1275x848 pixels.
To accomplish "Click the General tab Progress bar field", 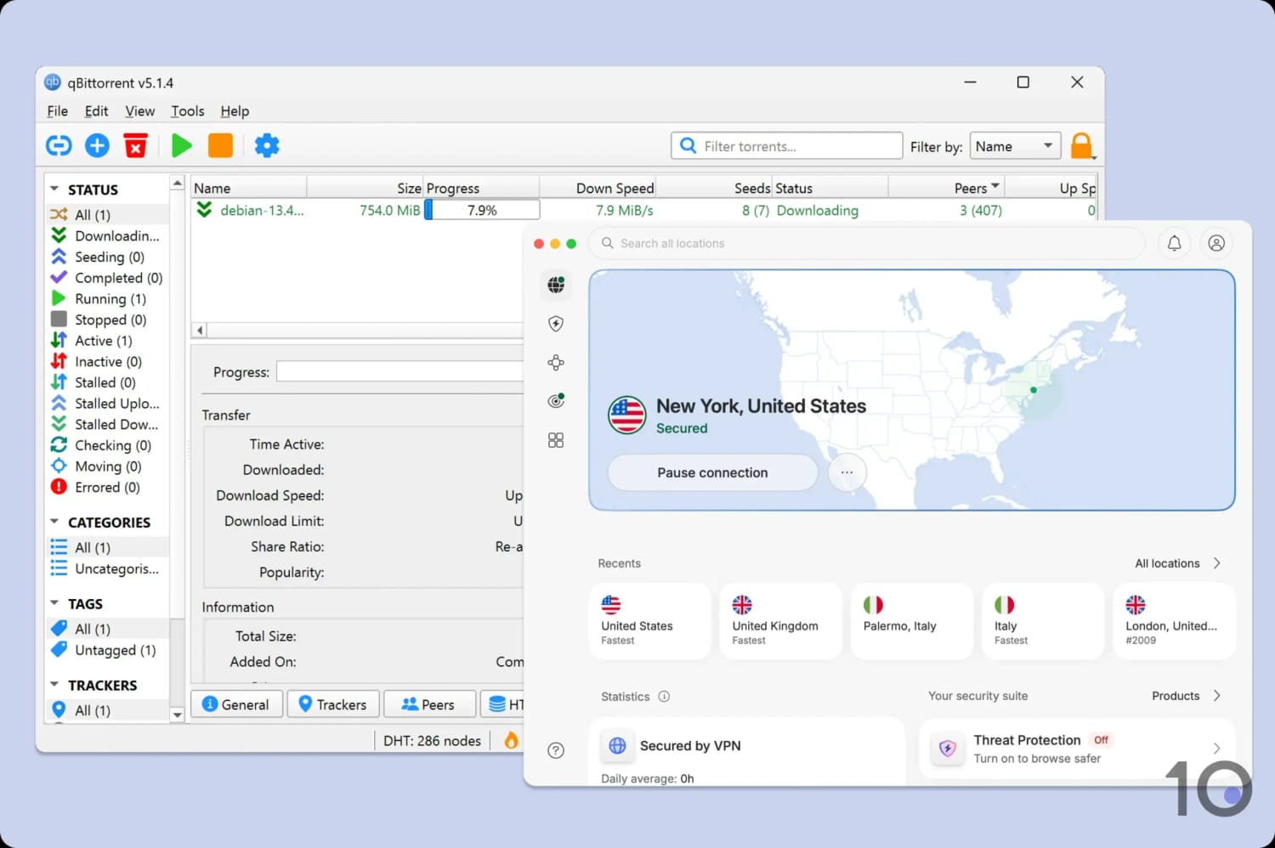I will click(399, 371).
